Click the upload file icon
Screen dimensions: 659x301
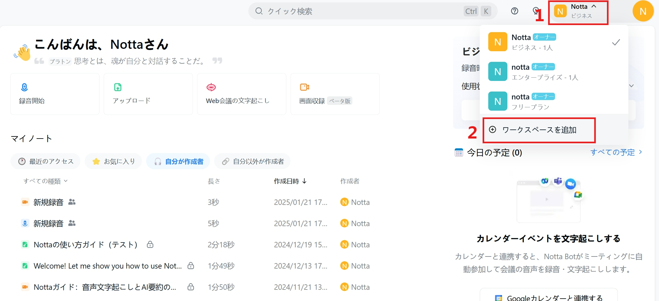tap(118, 87)
